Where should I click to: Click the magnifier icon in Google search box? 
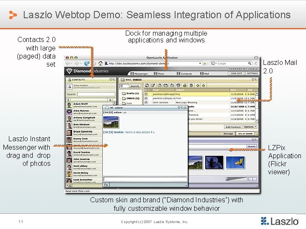249,63
